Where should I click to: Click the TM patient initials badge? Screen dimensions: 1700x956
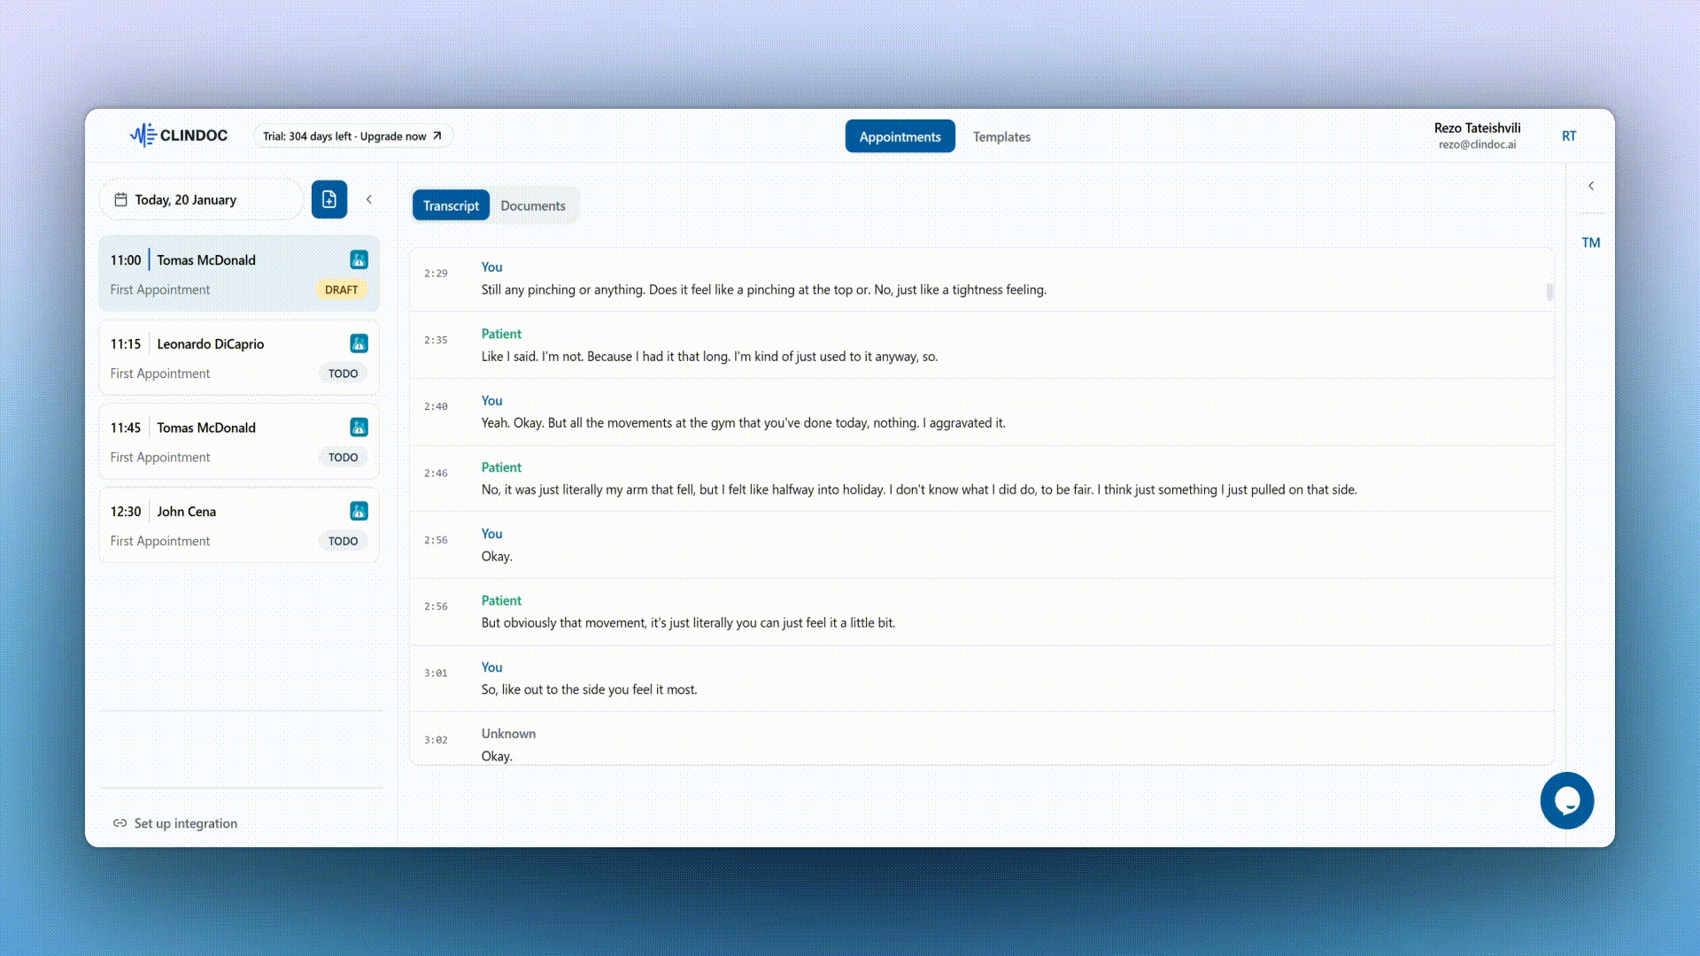point(1590,243)
